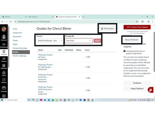Click the Apply button
This screenshot has width=155, height=116.
(x=97, y=41)
